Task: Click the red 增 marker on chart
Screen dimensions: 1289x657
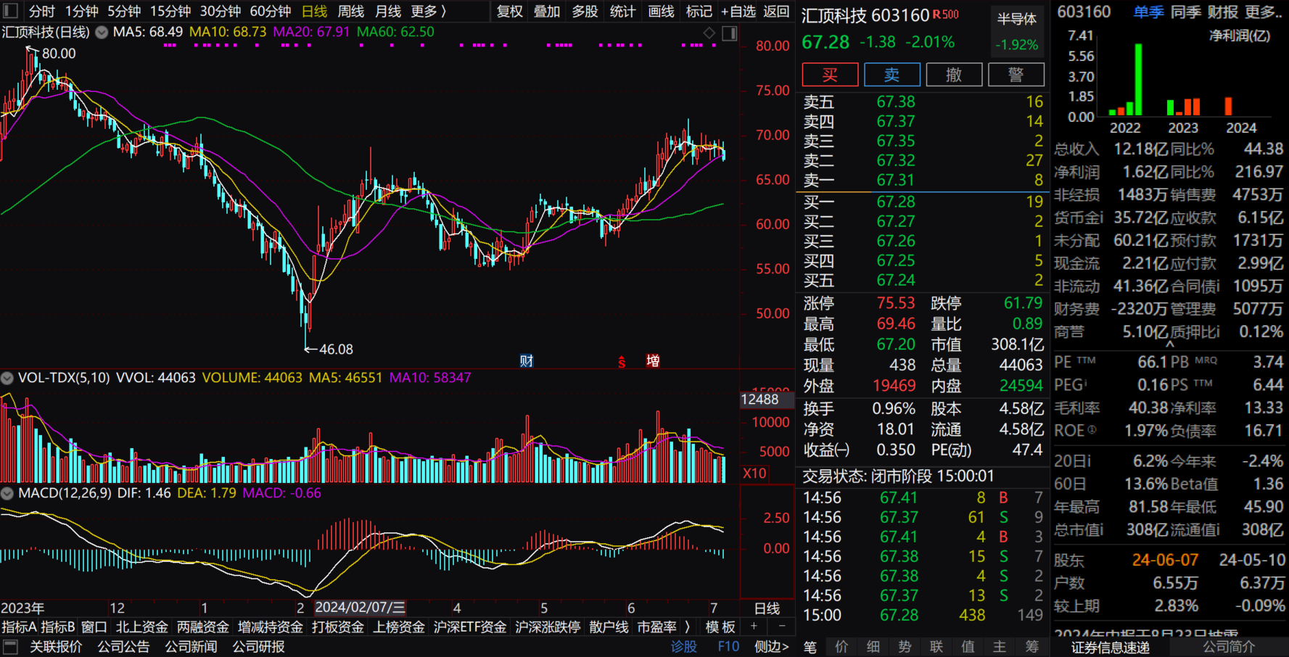Action: [653, 360]
